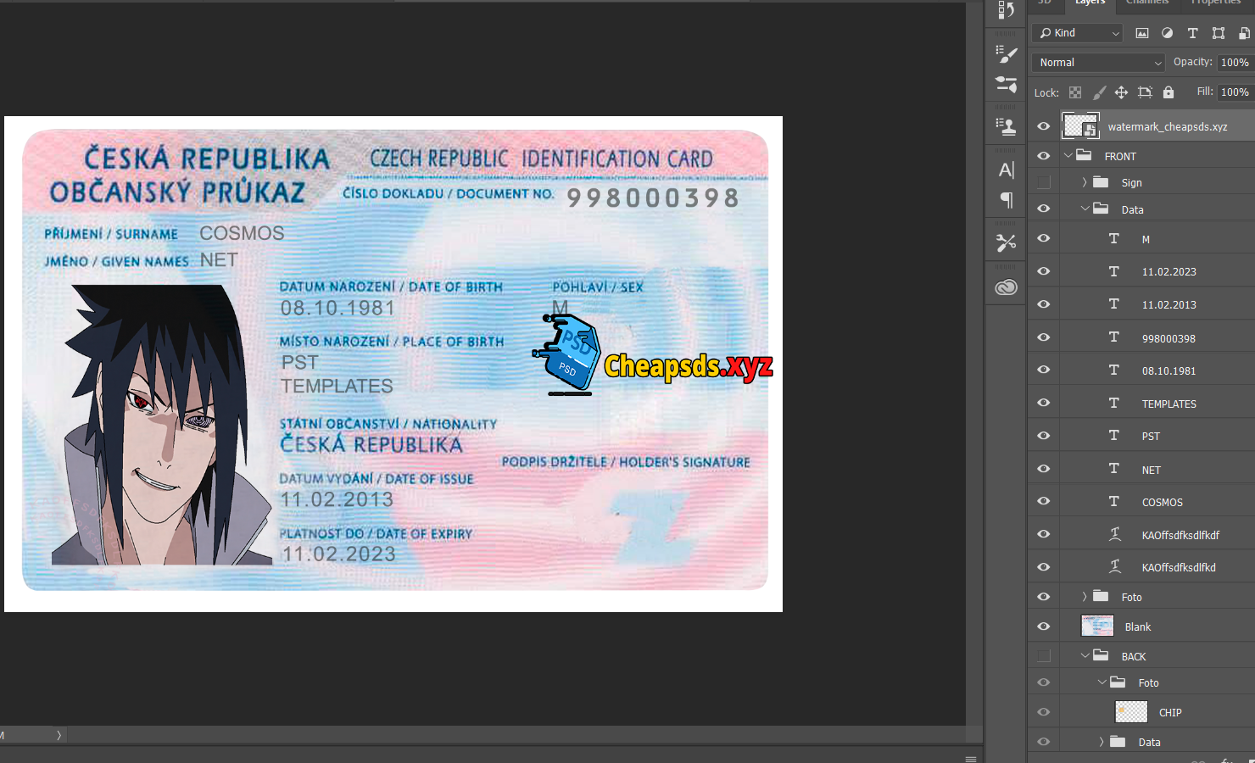Viewport: 1255px width, 763px height.
Task: Click the Opacity percentage field
Action: coord(1234,63)
